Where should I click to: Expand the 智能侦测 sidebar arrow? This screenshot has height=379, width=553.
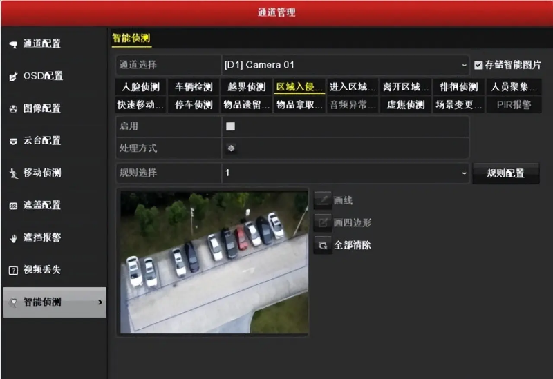point(100,302)
